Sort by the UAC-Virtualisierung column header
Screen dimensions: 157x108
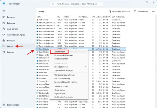coord(119,17)
